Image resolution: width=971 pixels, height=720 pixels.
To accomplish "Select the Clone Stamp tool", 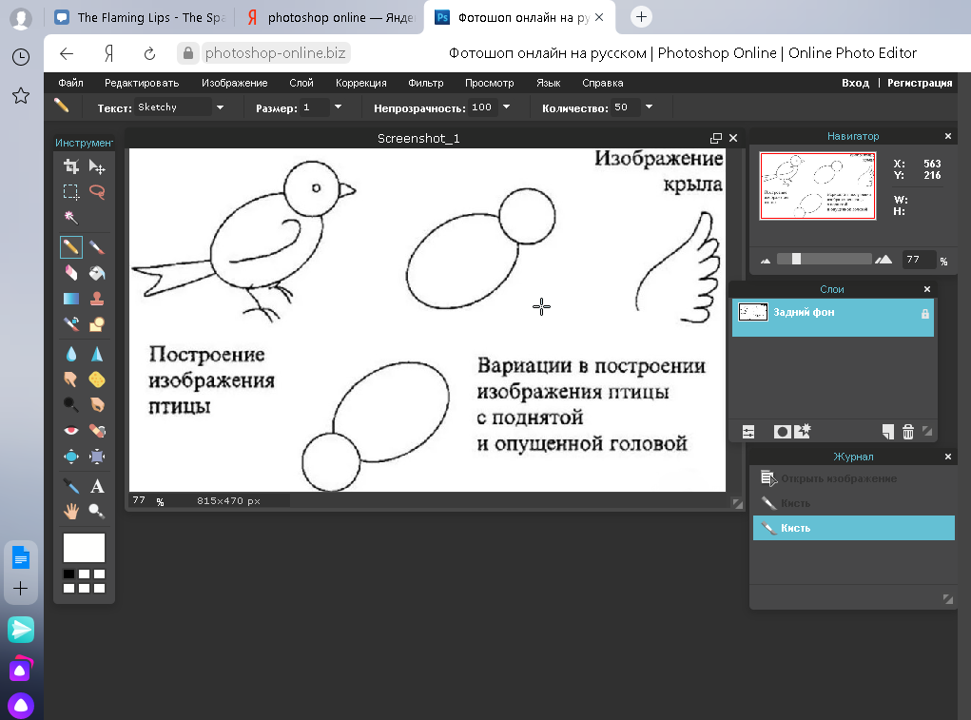I will 96,299.
